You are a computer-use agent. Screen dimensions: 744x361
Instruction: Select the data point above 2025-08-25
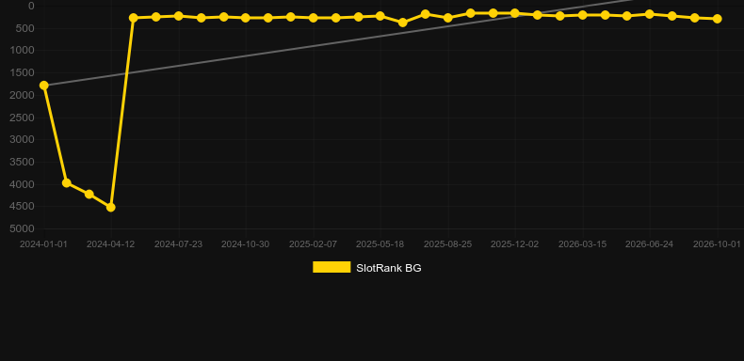click(x=447, y=18)
